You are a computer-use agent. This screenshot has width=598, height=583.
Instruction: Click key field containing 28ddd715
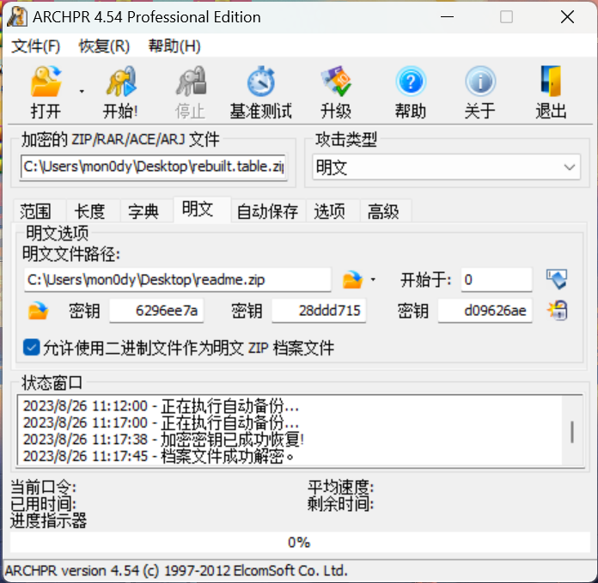[x=319, y=311]
